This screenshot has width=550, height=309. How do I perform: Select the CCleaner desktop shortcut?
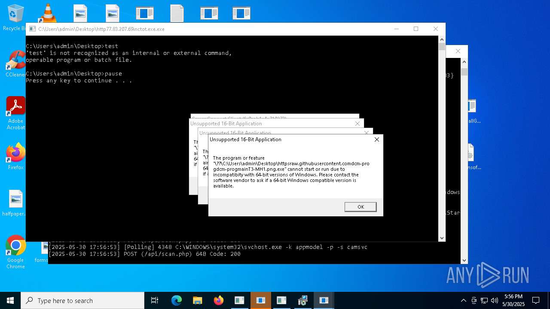[x=15, y=64]
